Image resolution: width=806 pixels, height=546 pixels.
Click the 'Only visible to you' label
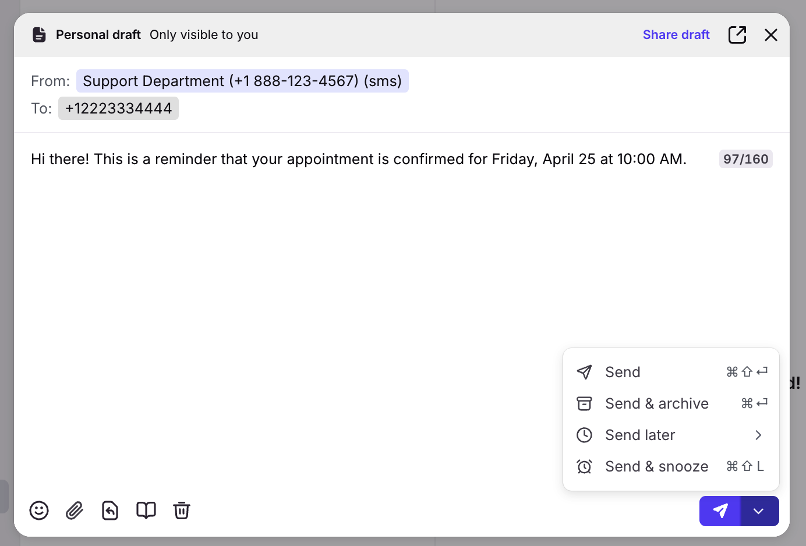pos(204,35)
